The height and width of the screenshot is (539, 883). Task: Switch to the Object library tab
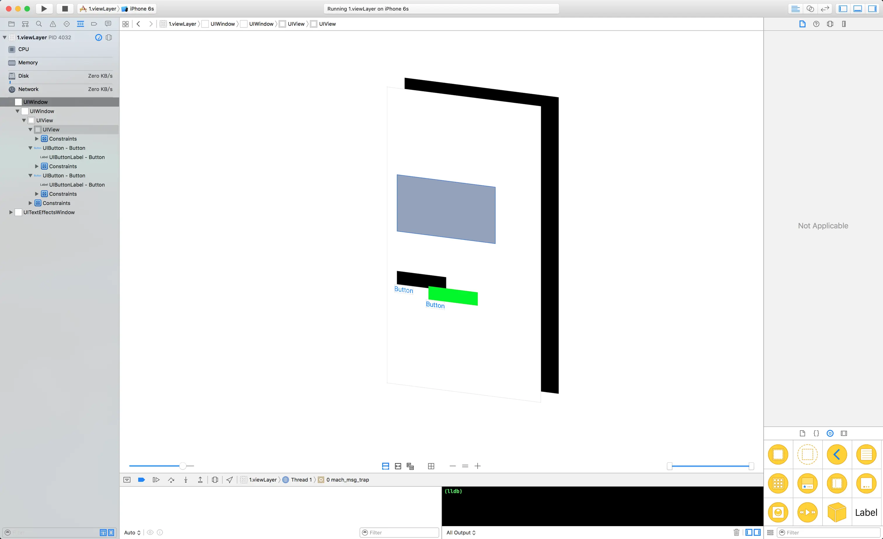(x=830, y=433)
